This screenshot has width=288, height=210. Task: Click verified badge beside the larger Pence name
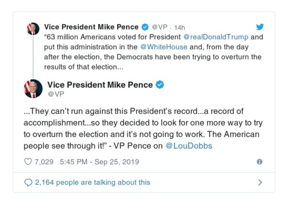(x=160, y=85)
